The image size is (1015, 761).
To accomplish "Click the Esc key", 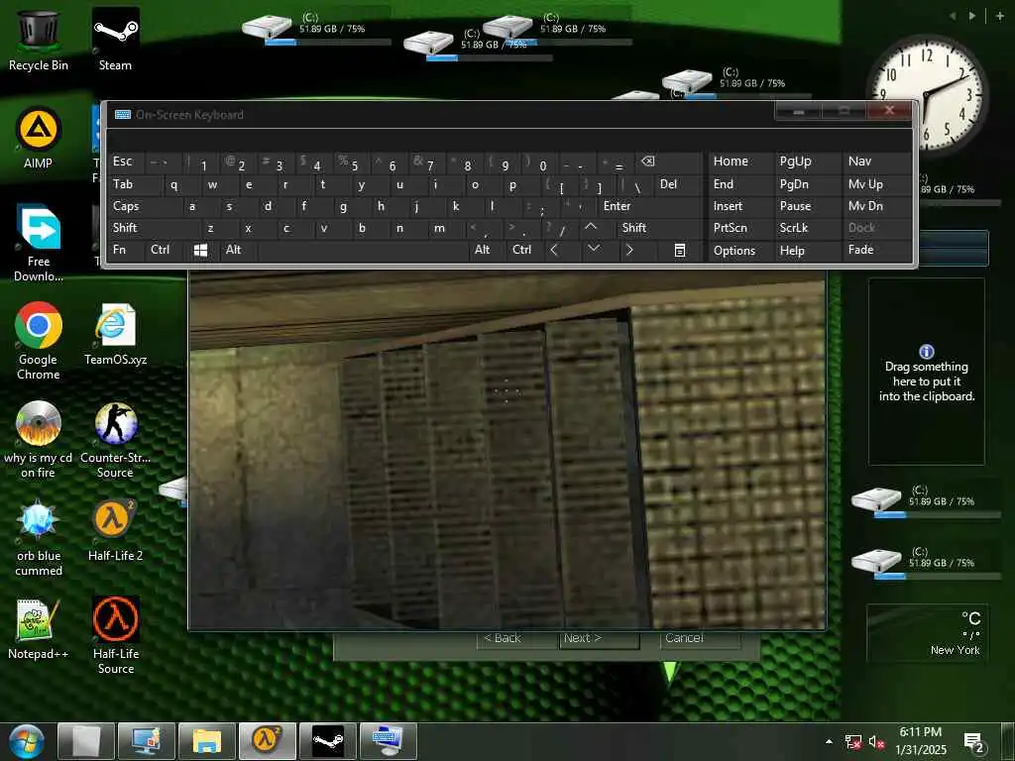I will pyautogui.click(x=126, y=162).
